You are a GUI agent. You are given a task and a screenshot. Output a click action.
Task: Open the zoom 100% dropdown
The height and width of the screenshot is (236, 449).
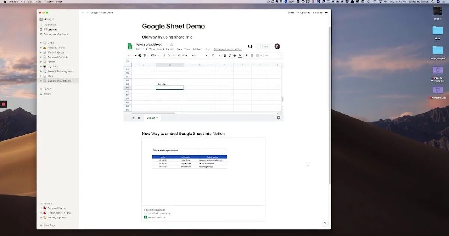[x=155, y=55]
